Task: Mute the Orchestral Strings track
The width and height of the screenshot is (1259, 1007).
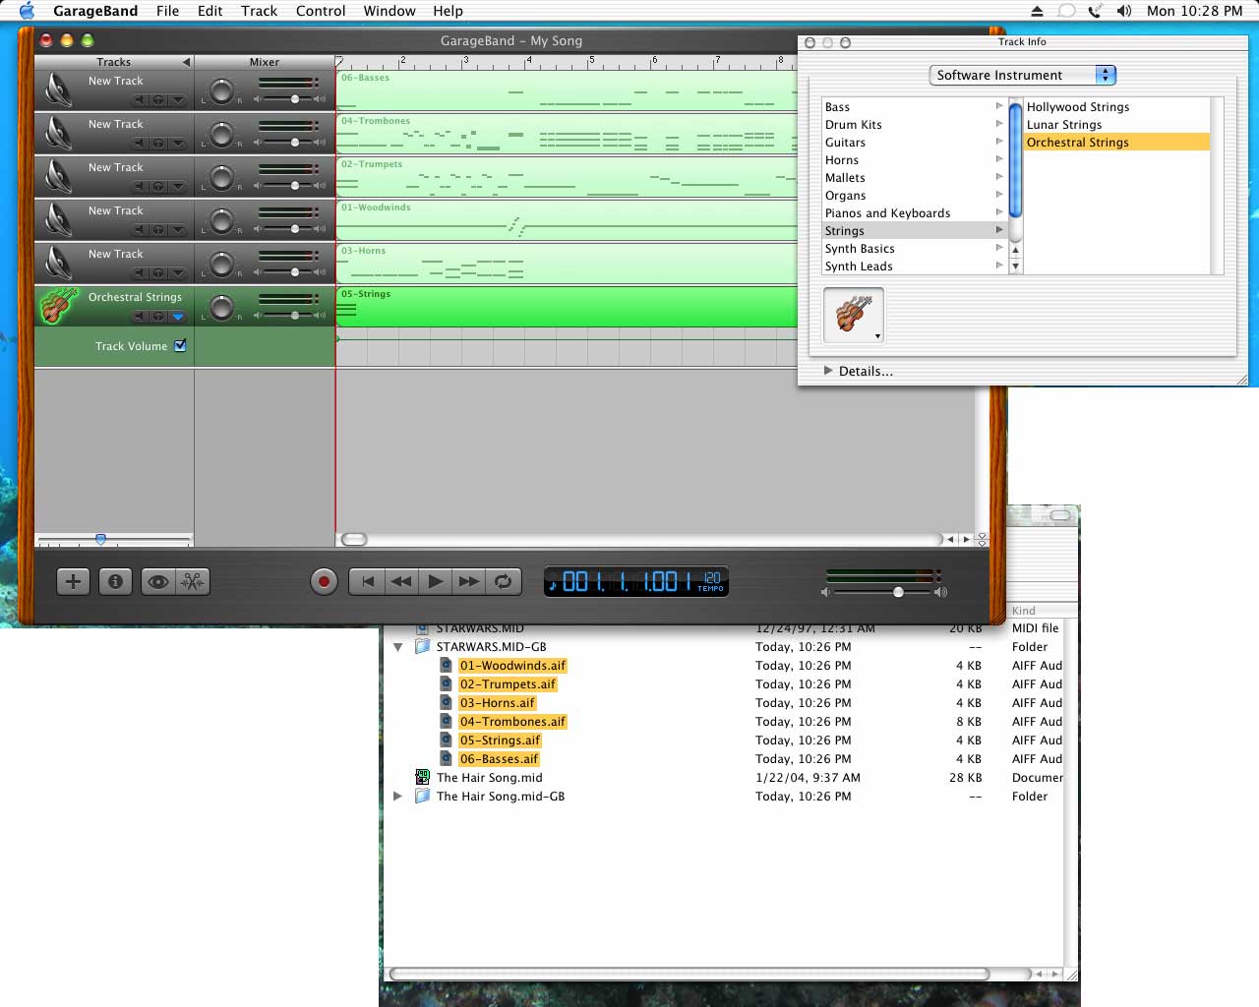Action: click(141, 317)
